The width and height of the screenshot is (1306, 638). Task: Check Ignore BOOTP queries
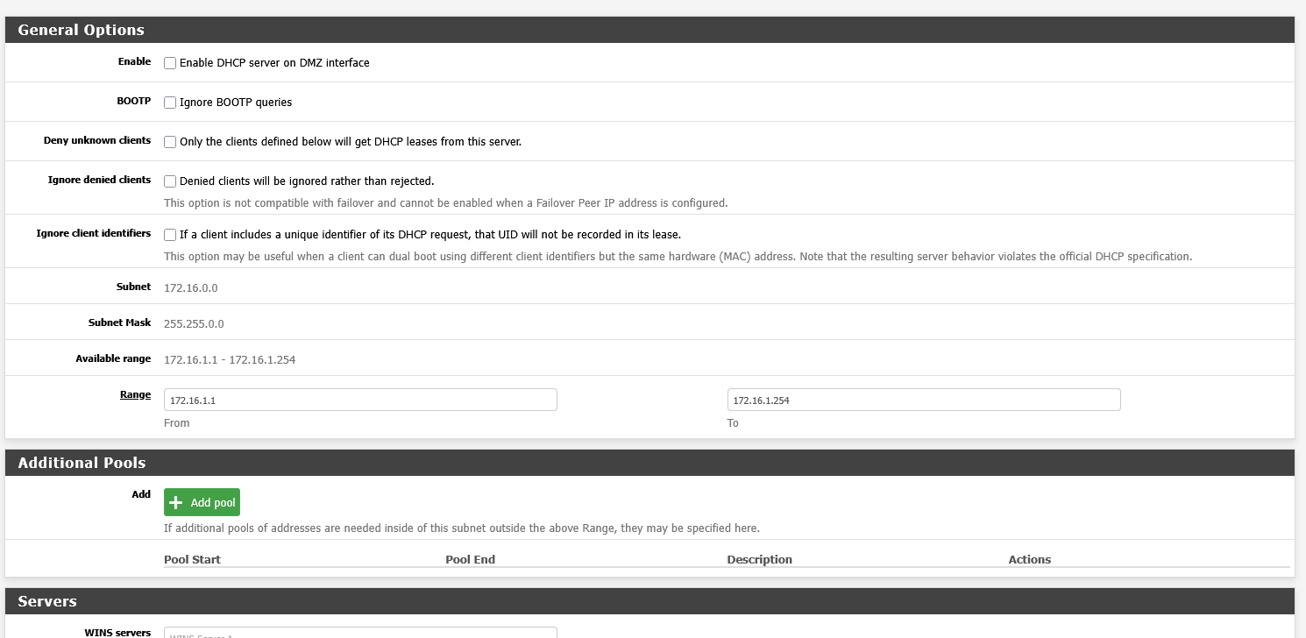pyautogui.click(x=170, y=102)
